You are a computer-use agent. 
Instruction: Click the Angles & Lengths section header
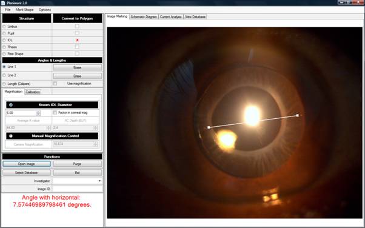52,60
